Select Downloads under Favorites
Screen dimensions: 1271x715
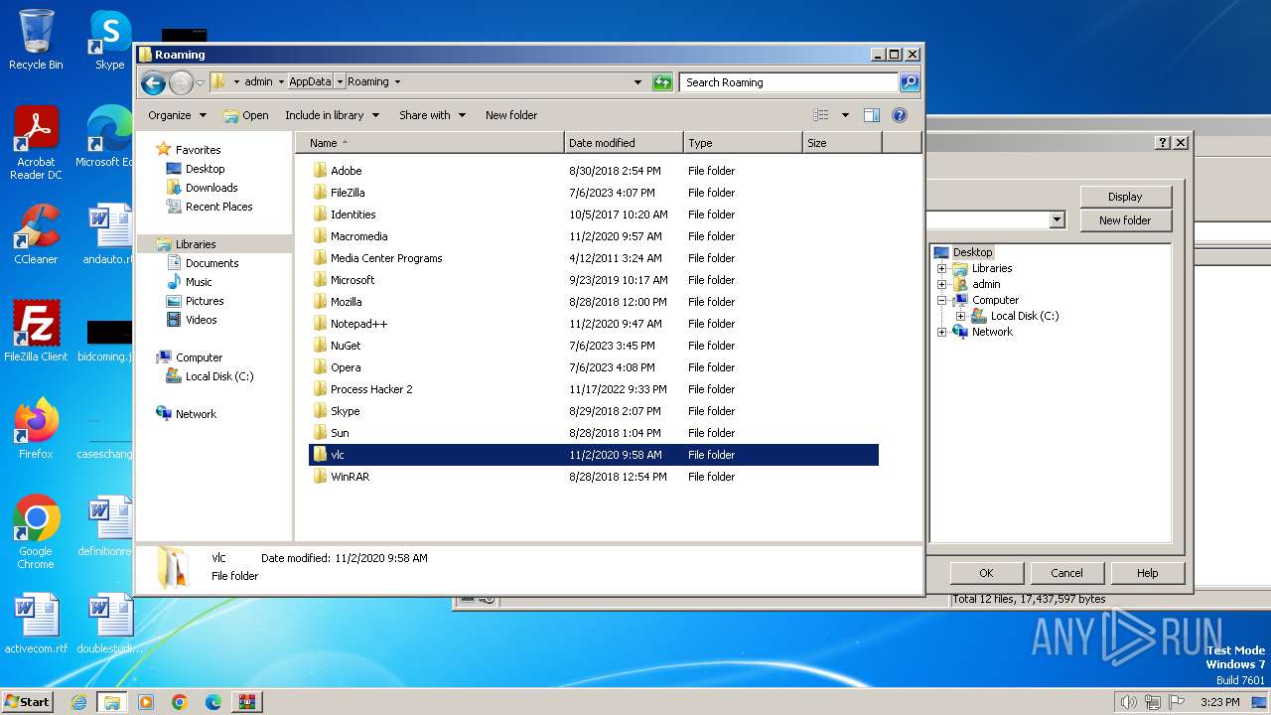coord(211,188)
